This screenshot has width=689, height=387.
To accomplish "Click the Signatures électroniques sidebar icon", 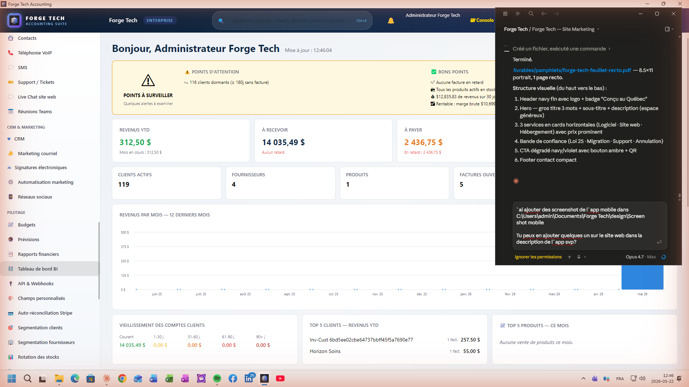I will 9,167.
